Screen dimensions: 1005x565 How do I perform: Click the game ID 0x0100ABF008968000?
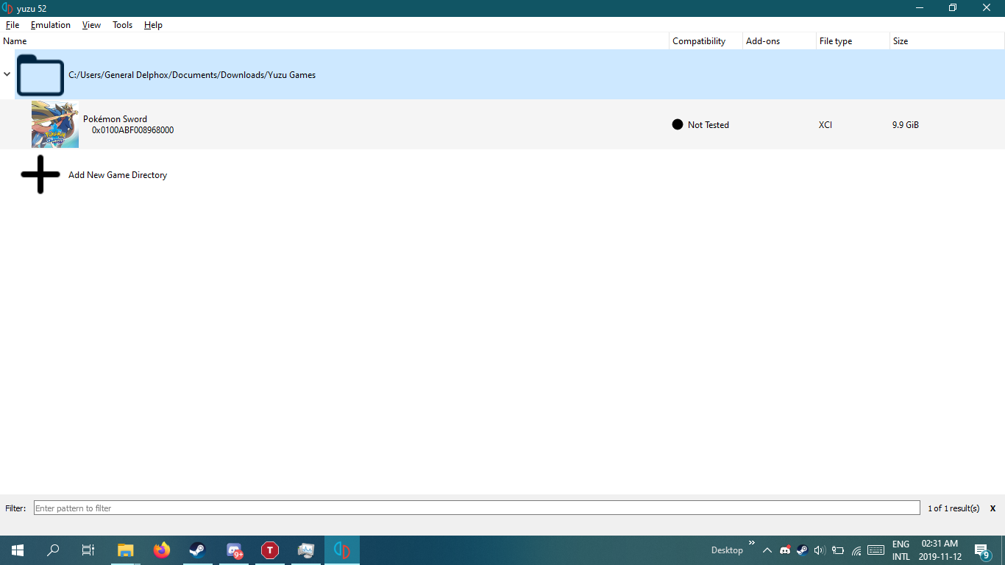pyautogui.click(x=132, y=130)
